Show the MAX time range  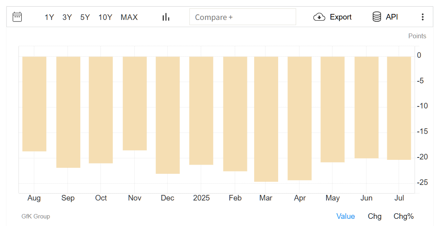click(129, 17)
